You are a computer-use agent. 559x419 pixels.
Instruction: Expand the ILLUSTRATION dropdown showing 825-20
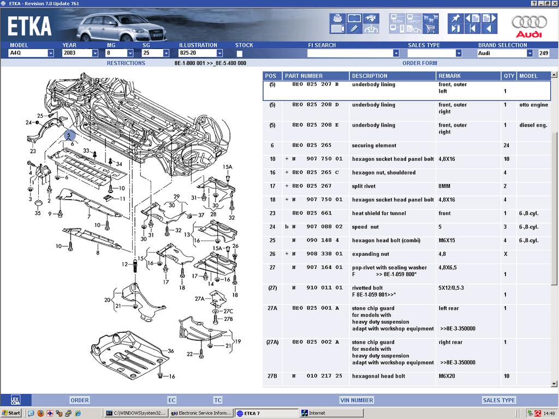tap(219, 53)
